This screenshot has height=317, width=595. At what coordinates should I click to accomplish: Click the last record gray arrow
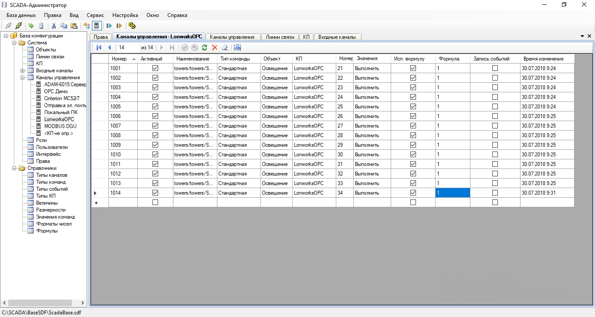tap(172, 47)
